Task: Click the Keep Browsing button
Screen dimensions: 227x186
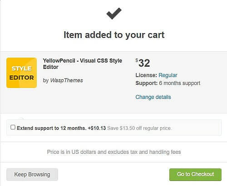Action: (x=32, y=175)
